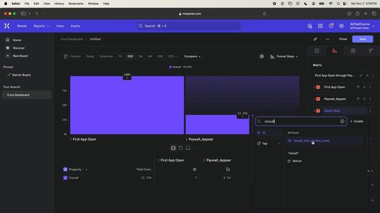Select the 6M date range
Viewport: 380px width, 213px height.
click(150, 56)
